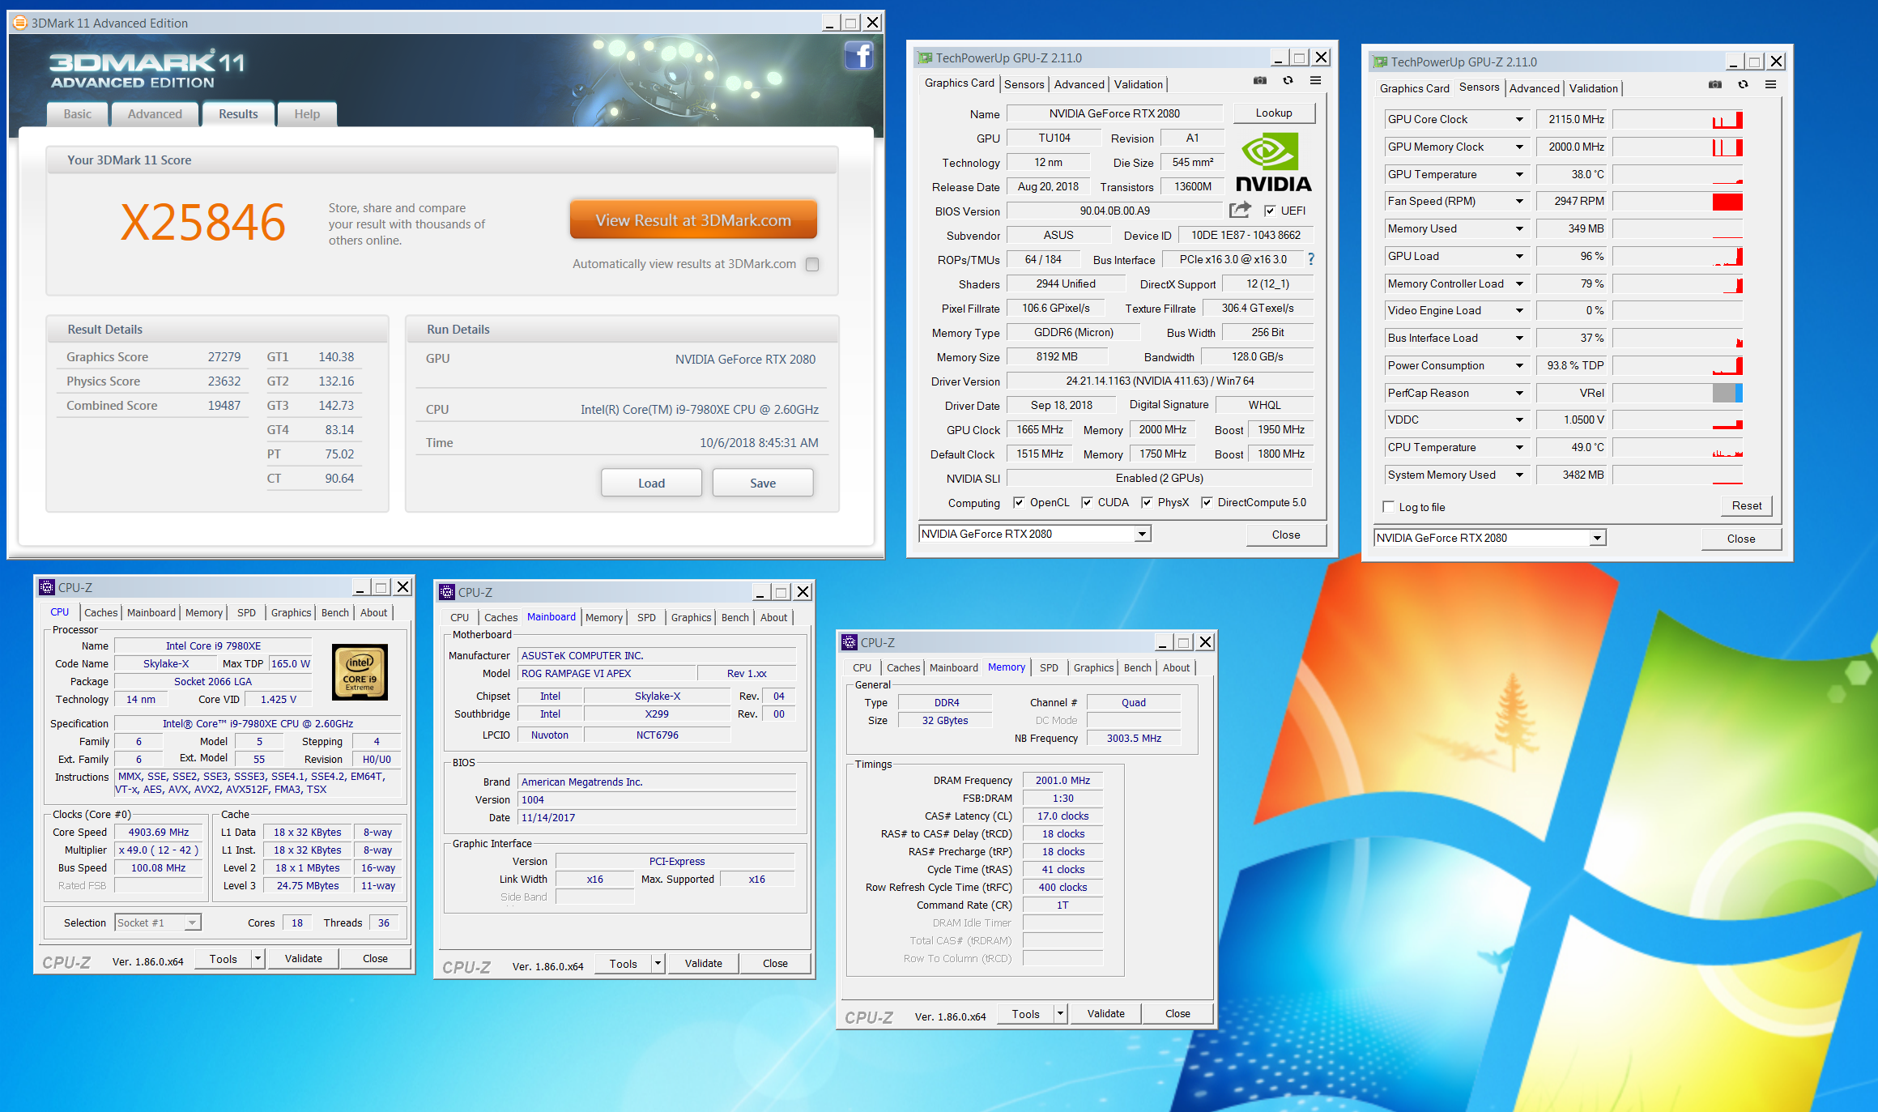The width and height of the screenshot is (1878, 1112).
Task: Toggle the PhysX checkbox in GPU-Z
Action: pos(1147,502)
